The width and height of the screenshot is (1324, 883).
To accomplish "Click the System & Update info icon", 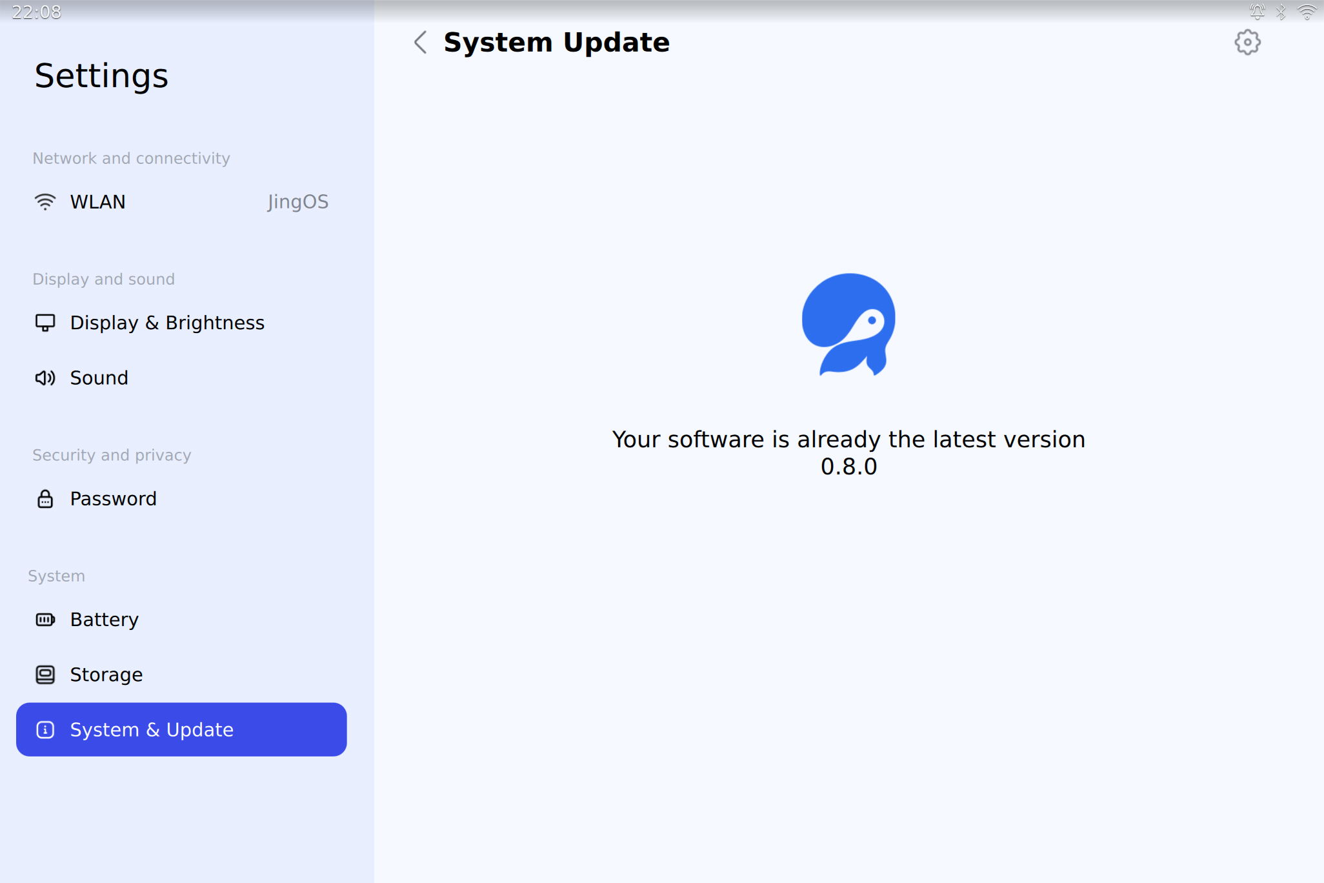I will tap(45, 730).
